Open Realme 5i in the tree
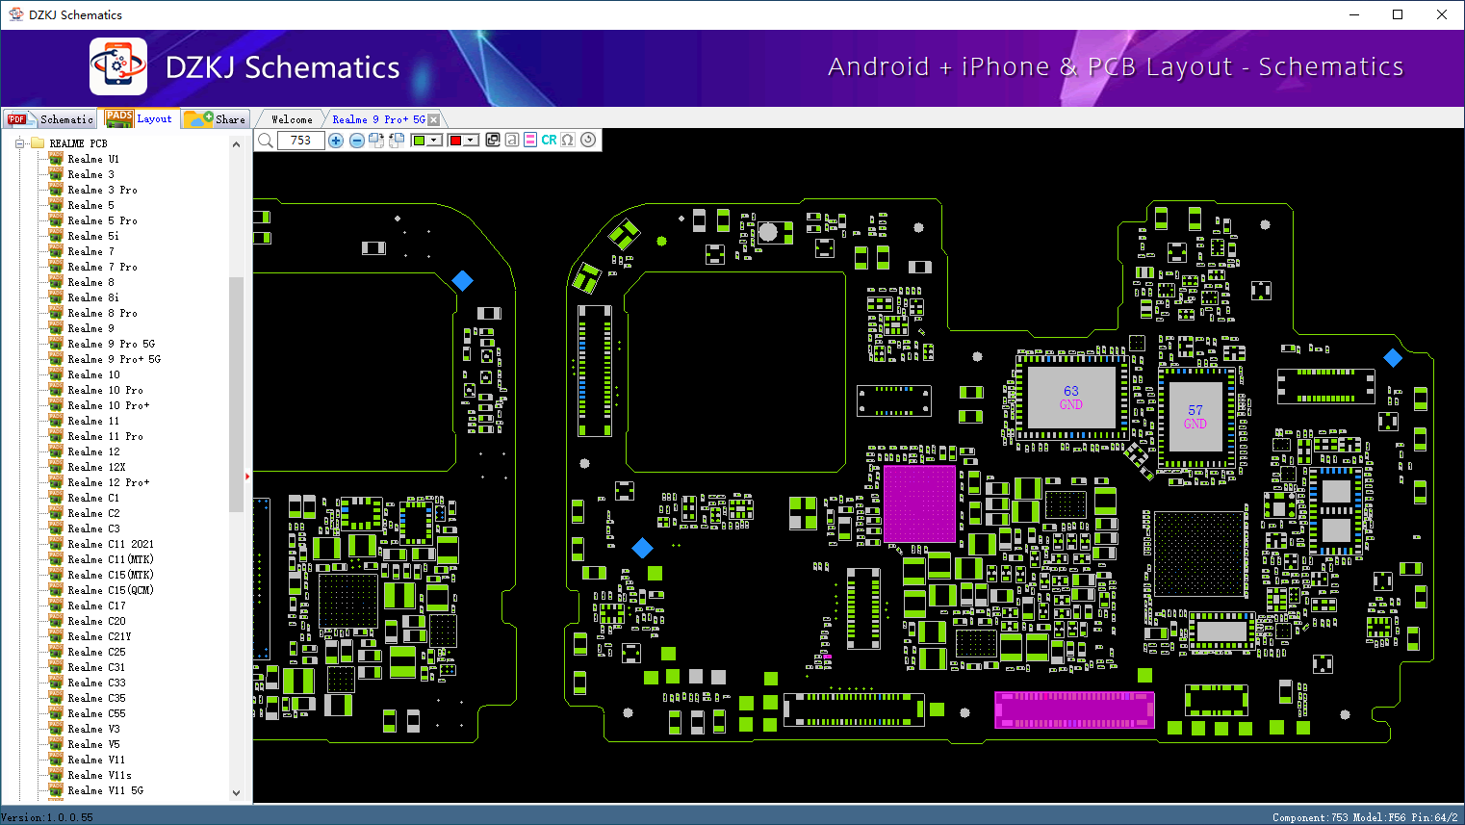The image size is (1465, 825). [93, 236]
